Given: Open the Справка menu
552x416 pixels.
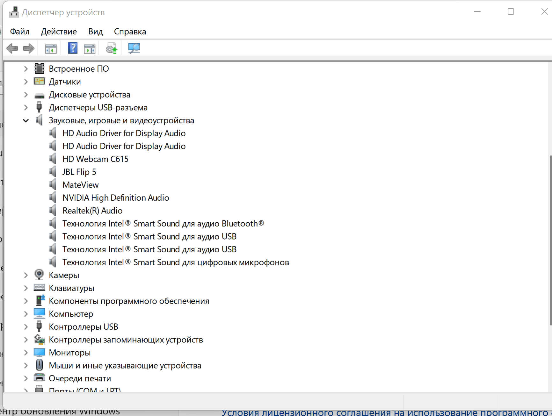Looking at the screenshot, I should click(130, 32).
